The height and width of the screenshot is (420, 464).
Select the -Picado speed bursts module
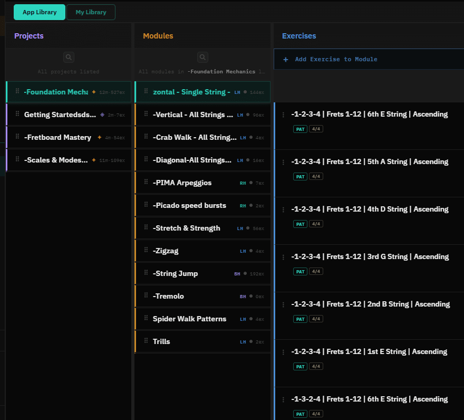(202, 206)
